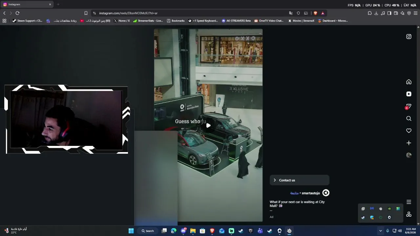Open the Windows Start menu
Screen dimensions: 420x236
pos(131,231)
